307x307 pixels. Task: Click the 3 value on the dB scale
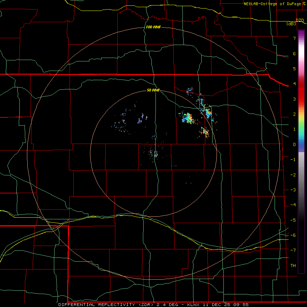(x=294, y=99)
